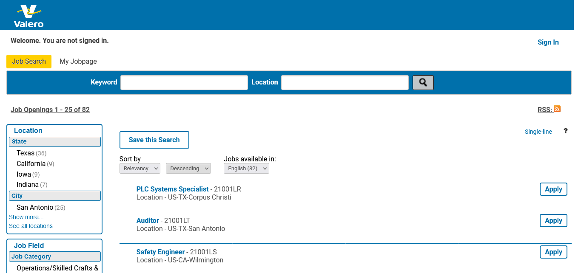The width and height of the screenshot is (581, 273).
Task: Open the Auditor job posting
Action: click(148, 220)
